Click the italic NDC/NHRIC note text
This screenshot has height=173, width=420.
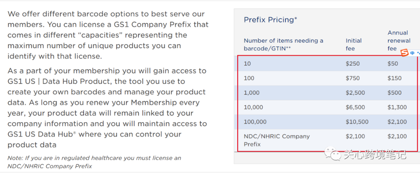coord(94,162)
